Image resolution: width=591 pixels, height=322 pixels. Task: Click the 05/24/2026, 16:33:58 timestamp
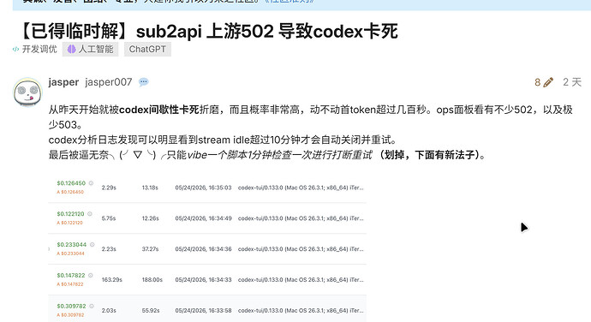203,310
